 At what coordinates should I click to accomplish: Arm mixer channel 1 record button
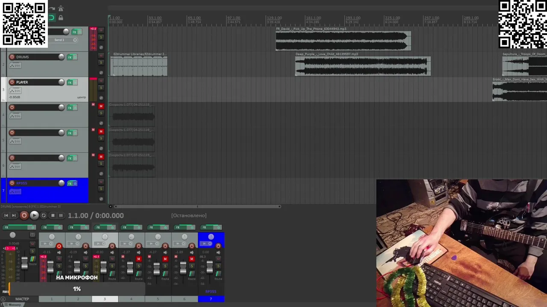coord(59,246)
